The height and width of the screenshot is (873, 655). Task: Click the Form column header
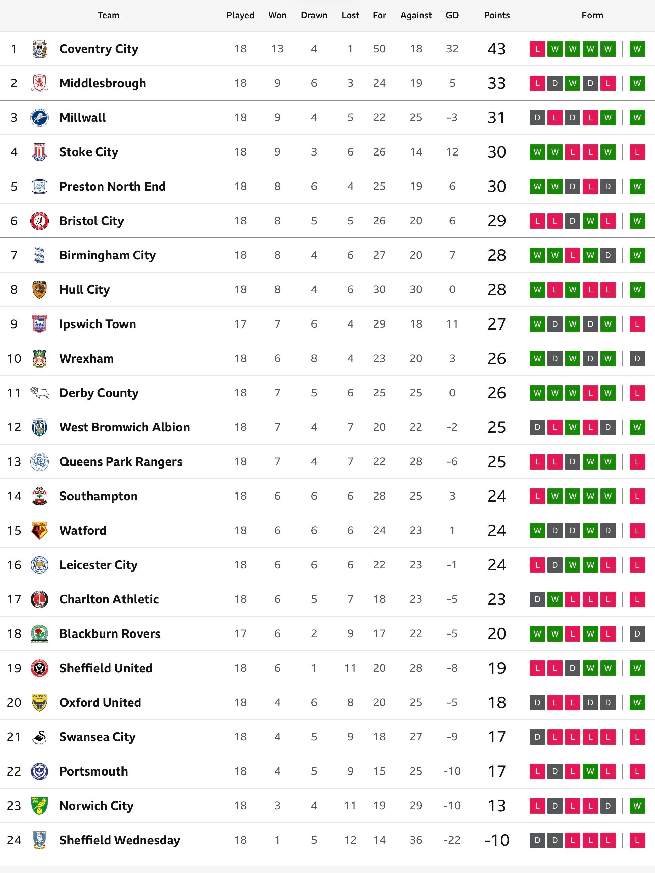tap(592, 16)
